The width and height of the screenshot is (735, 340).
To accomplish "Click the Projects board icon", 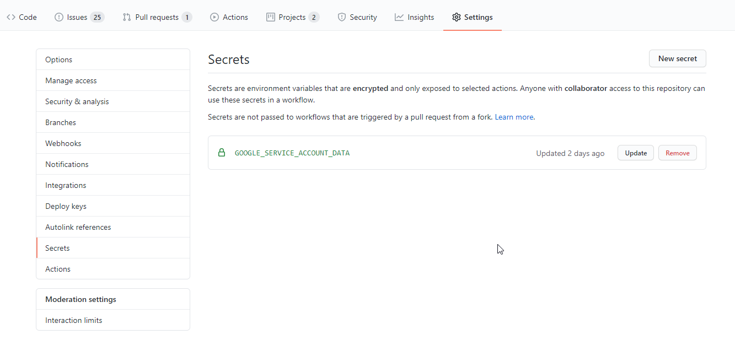I will click(x=271, y=17).
